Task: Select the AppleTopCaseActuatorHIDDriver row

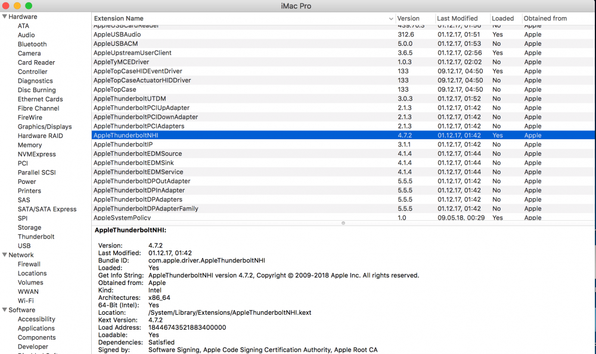Action: click(x=343, y=80)
